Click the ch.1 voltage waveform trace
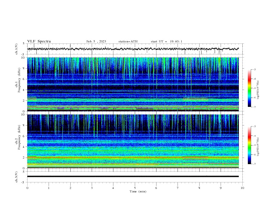 (x=133, y=49)
